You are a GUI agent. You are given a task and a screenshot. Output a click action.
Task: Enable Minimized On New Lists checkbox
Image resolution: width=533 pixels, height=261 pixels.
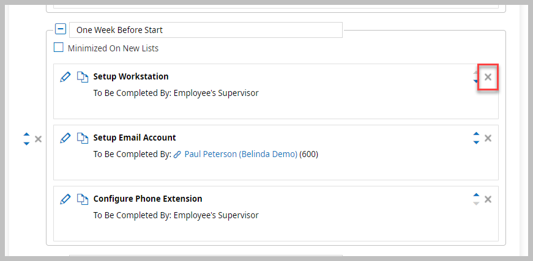click(x=59, y=48)
